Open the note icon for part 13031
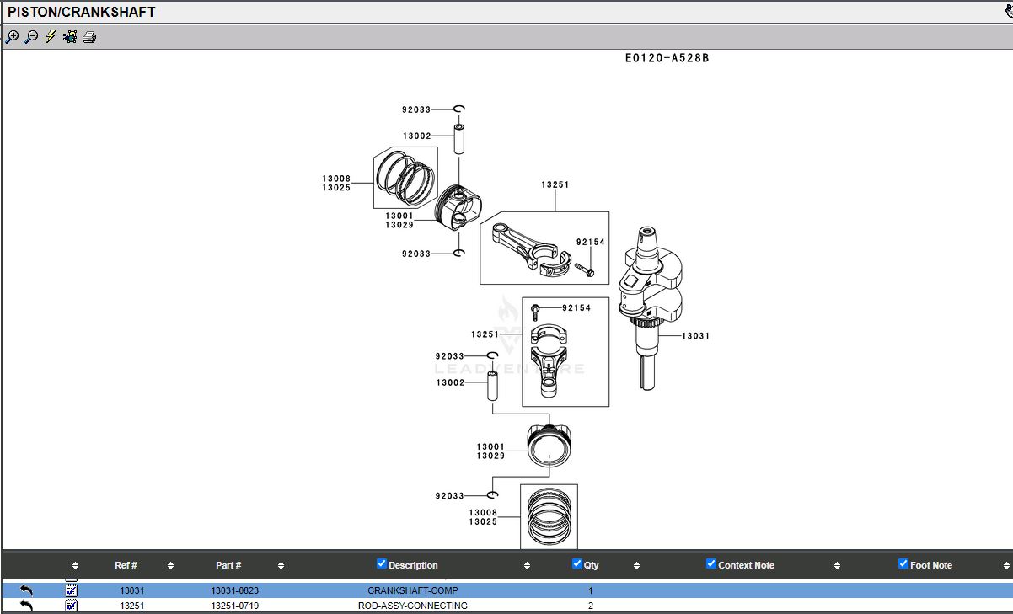 click(72, 590)
